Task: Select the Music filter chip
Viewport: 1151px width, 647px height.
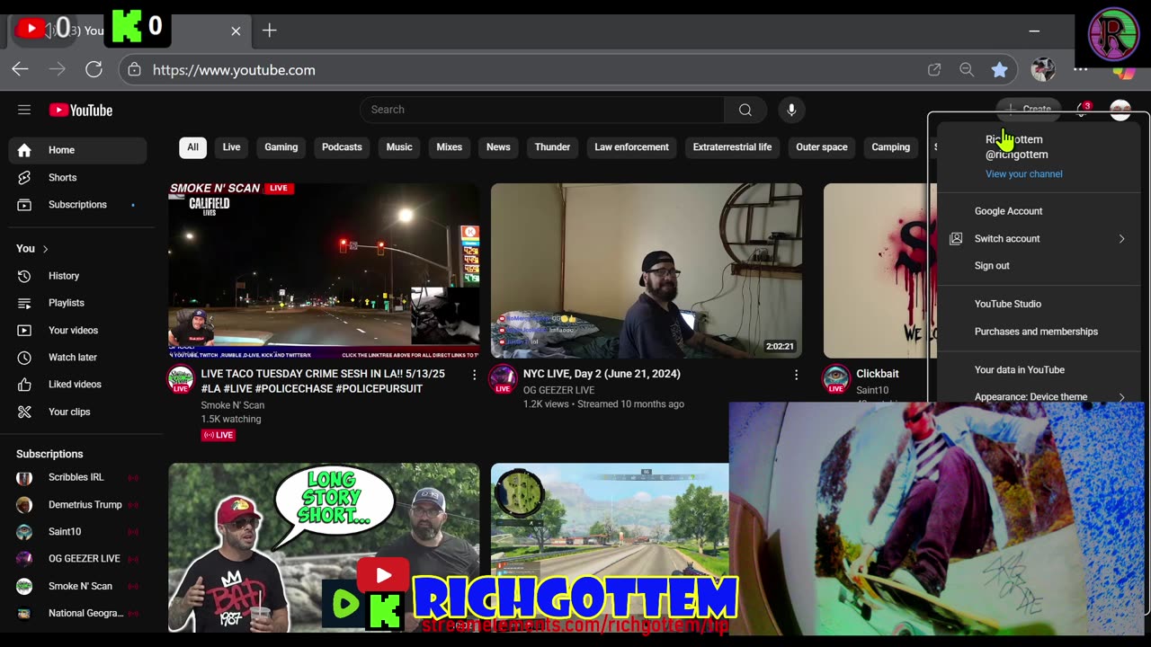Action: click(x=399, y=147)
